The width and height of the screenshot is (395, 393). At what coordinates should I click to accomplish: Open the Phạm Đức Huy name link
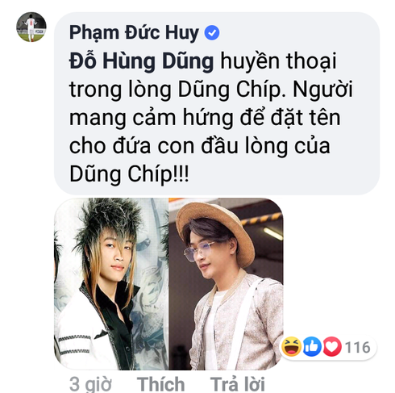[134, 33]
